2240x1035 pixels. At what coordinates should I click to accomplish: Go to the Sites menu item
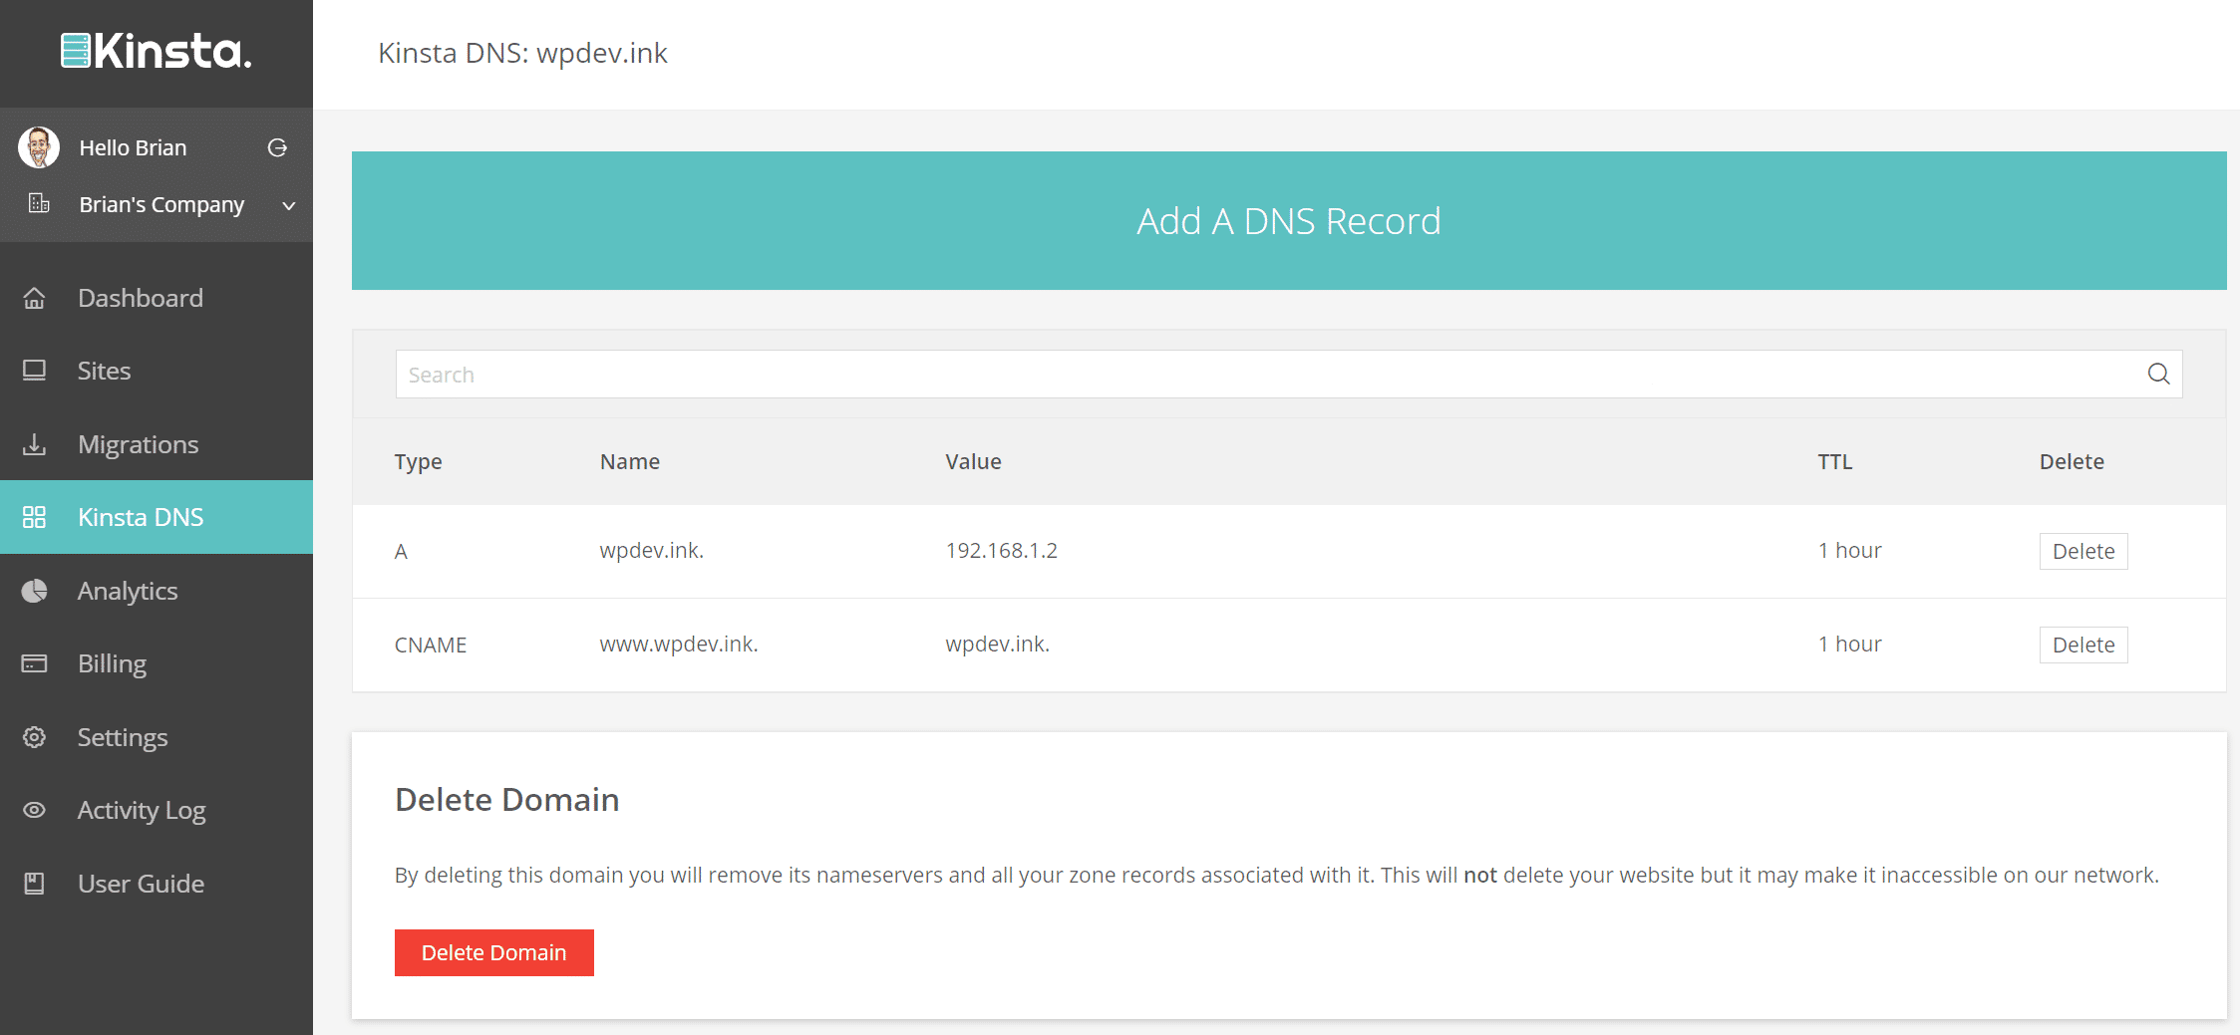[x=157, y=371]
